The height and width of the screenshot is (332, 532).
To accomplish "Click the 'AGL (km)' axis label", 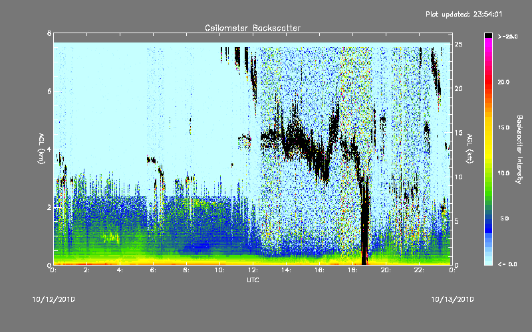I will [x=41, y=149].
